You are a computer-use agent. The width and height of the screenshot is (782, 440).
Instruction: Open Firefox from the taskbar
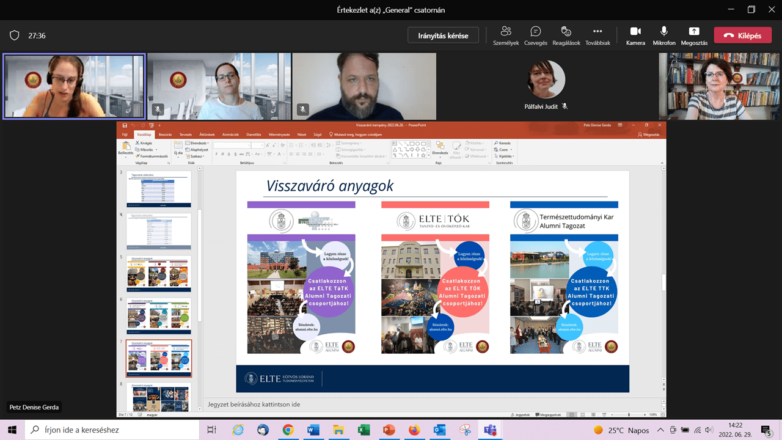coord(414,430)
